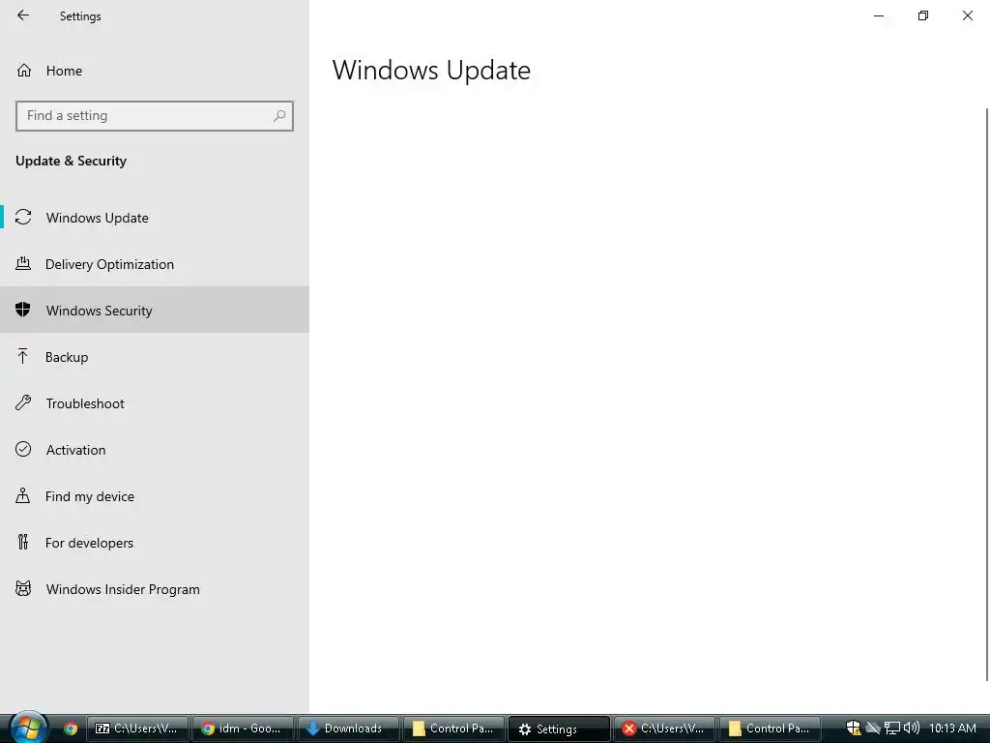
Task: Select Windows Update in sidebar
Action: (155, 218)
